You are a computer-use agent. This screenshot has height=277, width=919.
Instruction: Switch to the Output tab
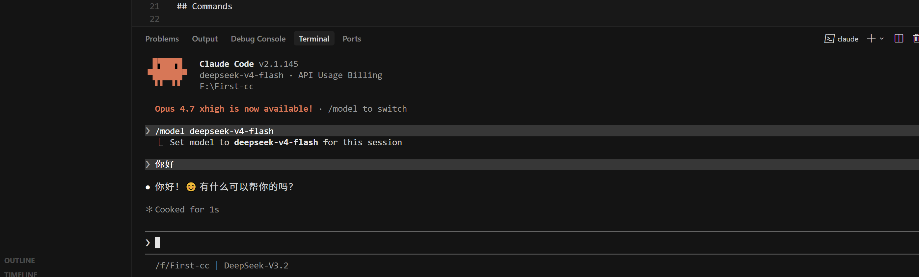(205, 39)
